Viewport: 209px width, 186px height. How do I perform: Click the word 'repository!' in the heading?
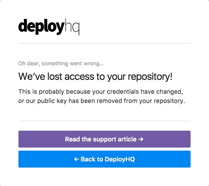[150, 77]
